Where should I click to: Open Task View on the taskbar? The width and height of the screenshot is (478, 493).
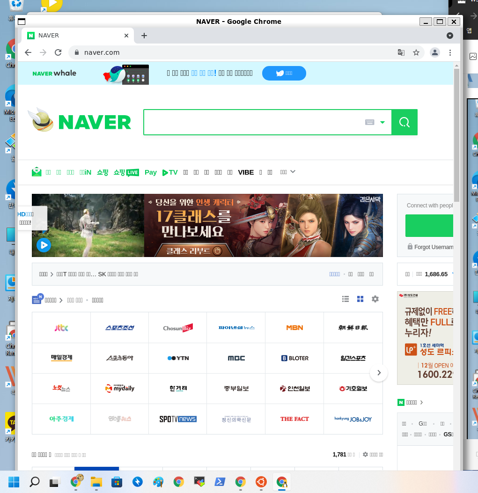54,482
